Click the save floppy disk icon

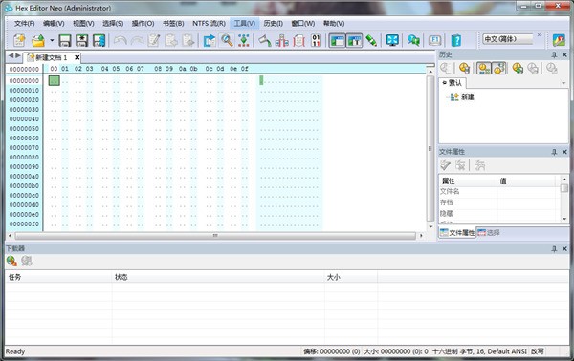(65, 40)
